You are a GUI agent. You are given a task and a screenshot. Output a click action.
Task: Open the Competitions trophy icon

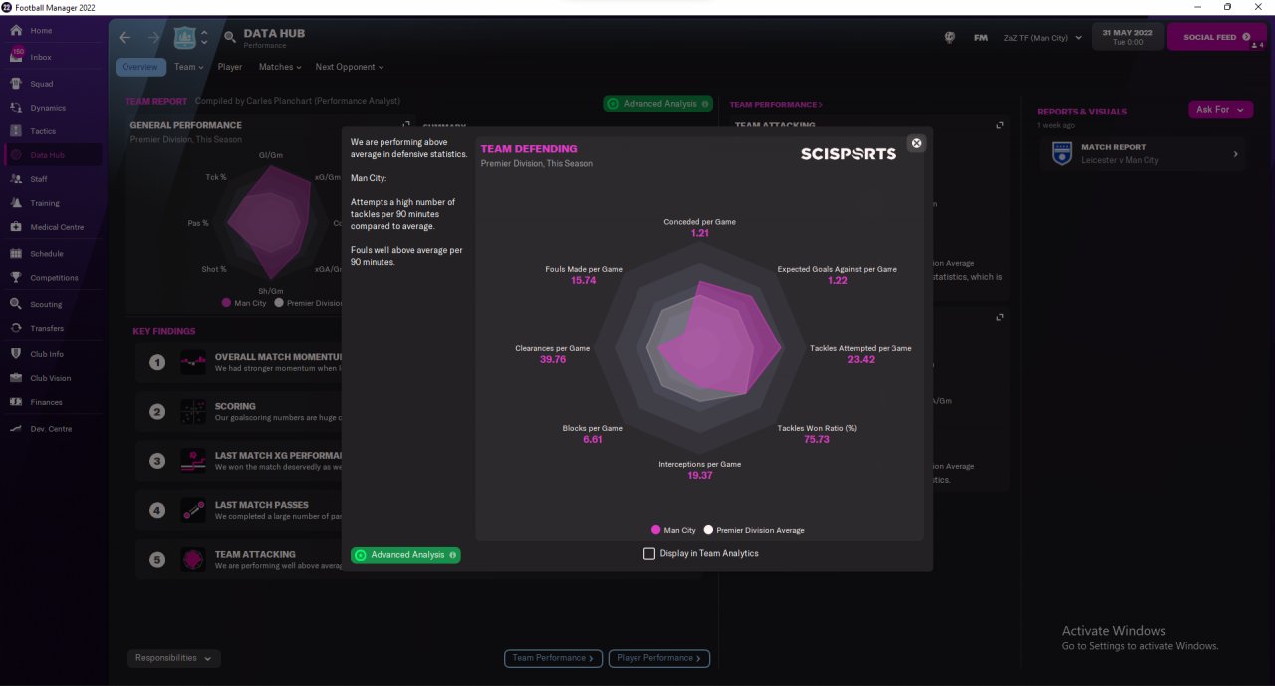tap(16, 278)
